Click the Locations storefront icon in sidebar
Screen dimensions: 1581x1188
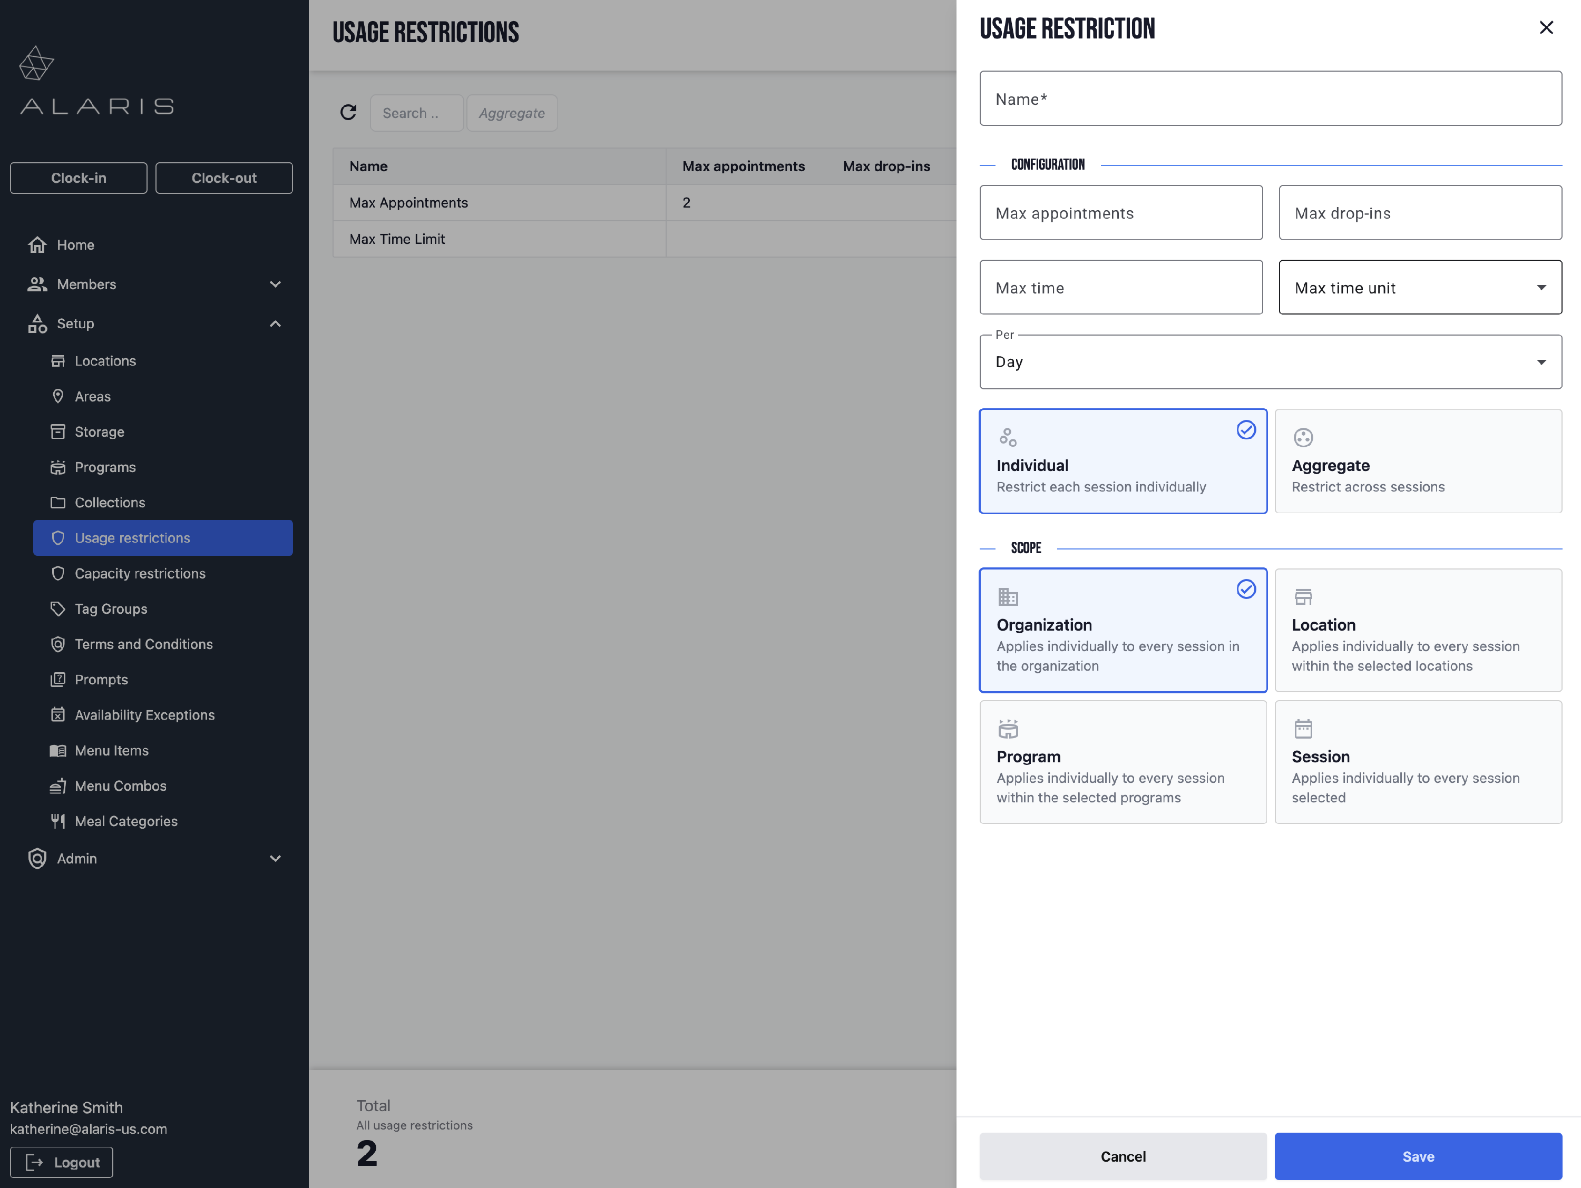[58, 361]
